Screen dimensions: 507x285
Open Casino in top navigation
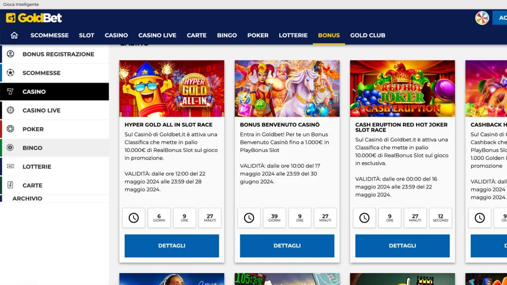(116, 35)
